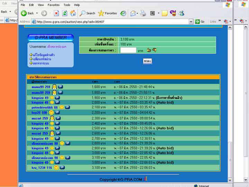
Task: Go to Home page icon
Action: tap(73, 13)
